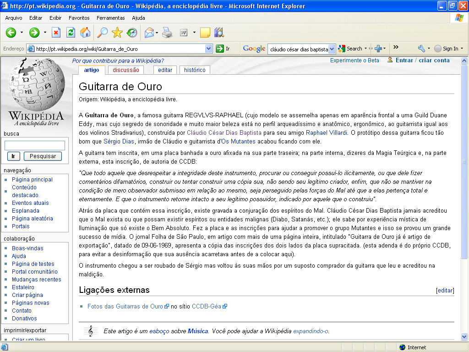
Task: Open the Favoritos menu
Action: pyautogui.click(x=79, y=18)
